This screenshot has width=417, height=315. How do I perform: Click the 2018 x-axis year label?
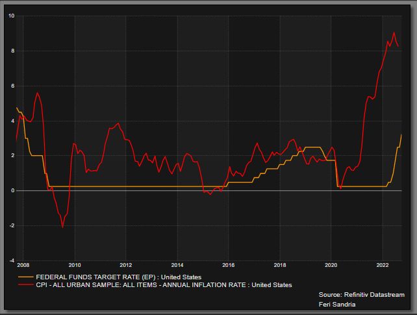pyautogui.click(x=280, y=265)
